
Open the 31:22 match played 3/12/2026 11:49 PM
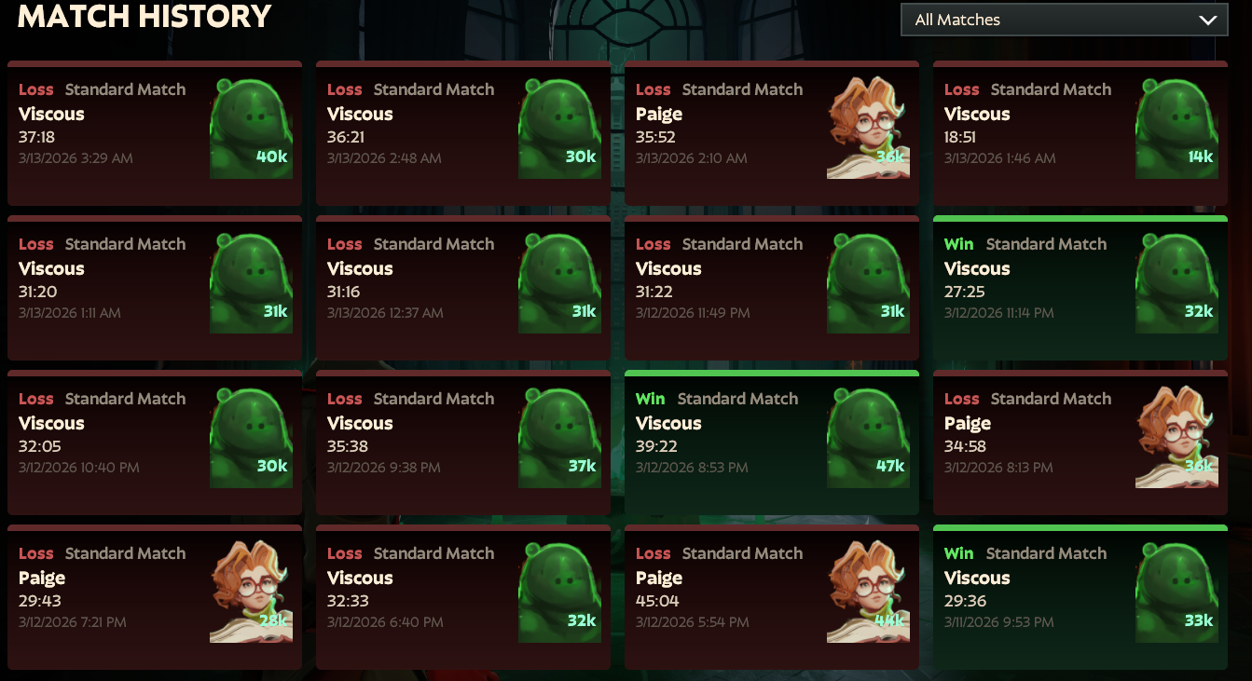pos(772,288)
